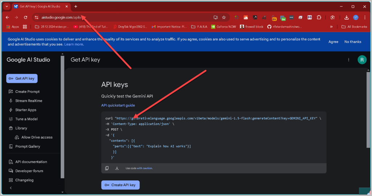Go back in browser

pyautogui.click(x=7, y=17)
